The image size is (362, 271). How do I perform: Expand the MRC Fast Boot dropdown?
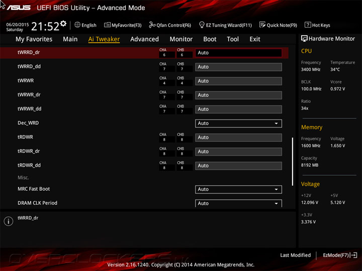(x=238, y=189)
